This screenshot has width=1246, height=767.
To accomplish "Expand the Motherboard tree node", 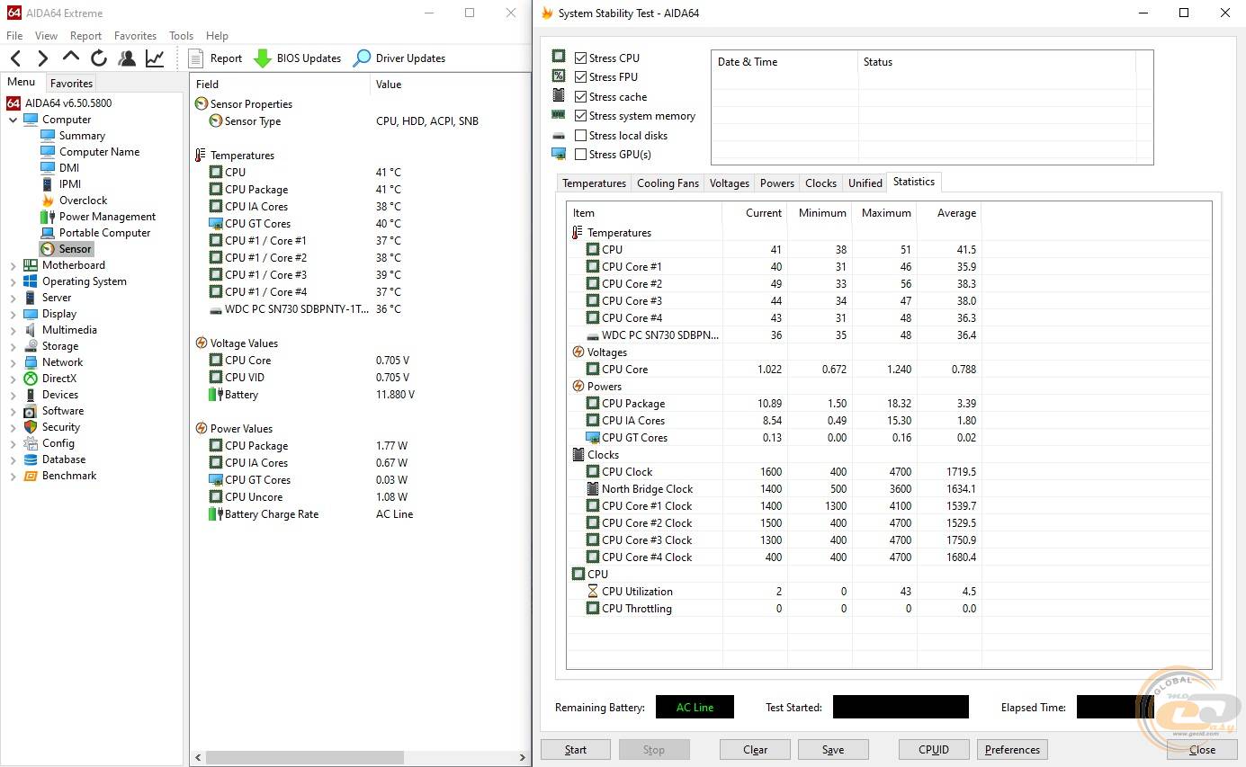I will 13,265.
